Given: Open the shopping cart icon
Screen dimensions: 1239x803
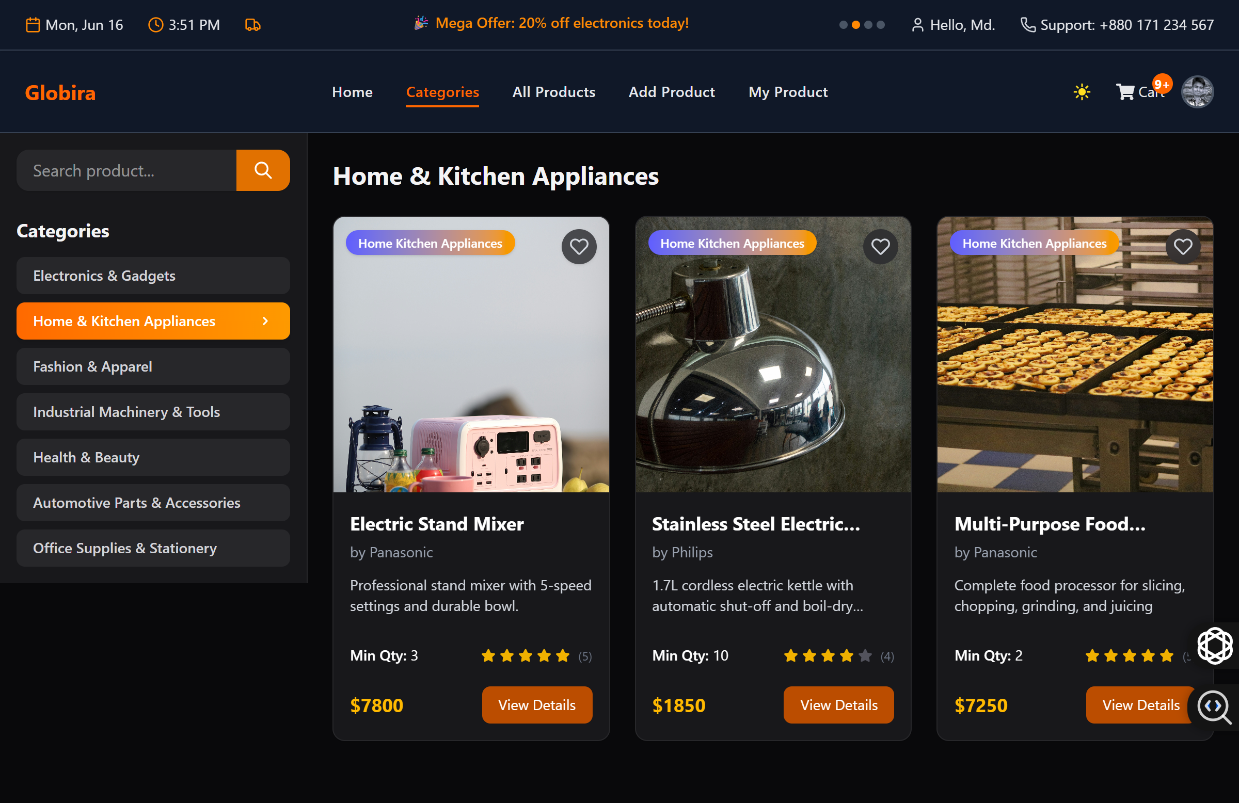Looking at the screenshot, I should click(1125, 92).
